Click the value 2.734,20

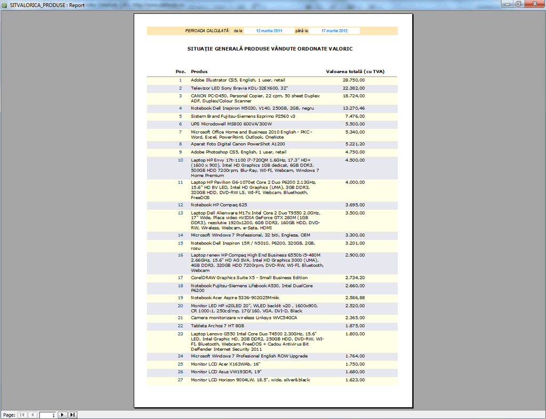[355, 278]
